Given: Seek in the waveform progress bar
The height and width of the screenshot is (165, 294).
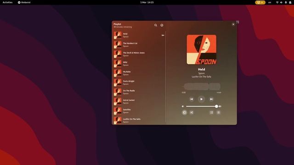Looking at the screenshot, I should [202, 87].
